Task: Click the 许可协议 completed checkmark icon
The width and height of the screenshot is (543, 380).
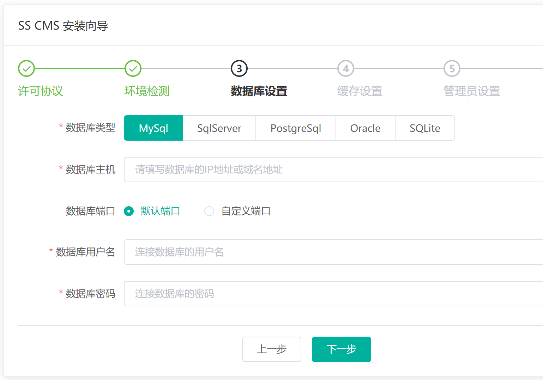Action: (x=26, y=68)
